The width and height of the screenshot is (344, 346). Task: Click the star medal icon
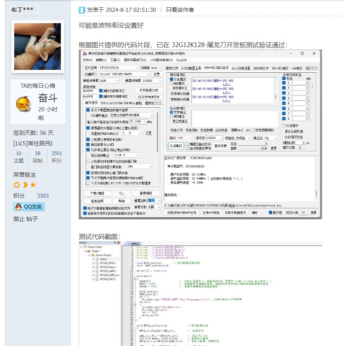[x=33, y=185]
